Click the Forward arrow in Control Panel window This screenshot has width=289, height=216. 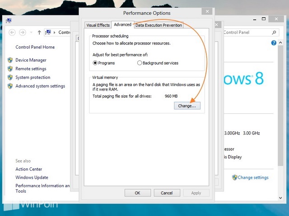tap(23, 32)
